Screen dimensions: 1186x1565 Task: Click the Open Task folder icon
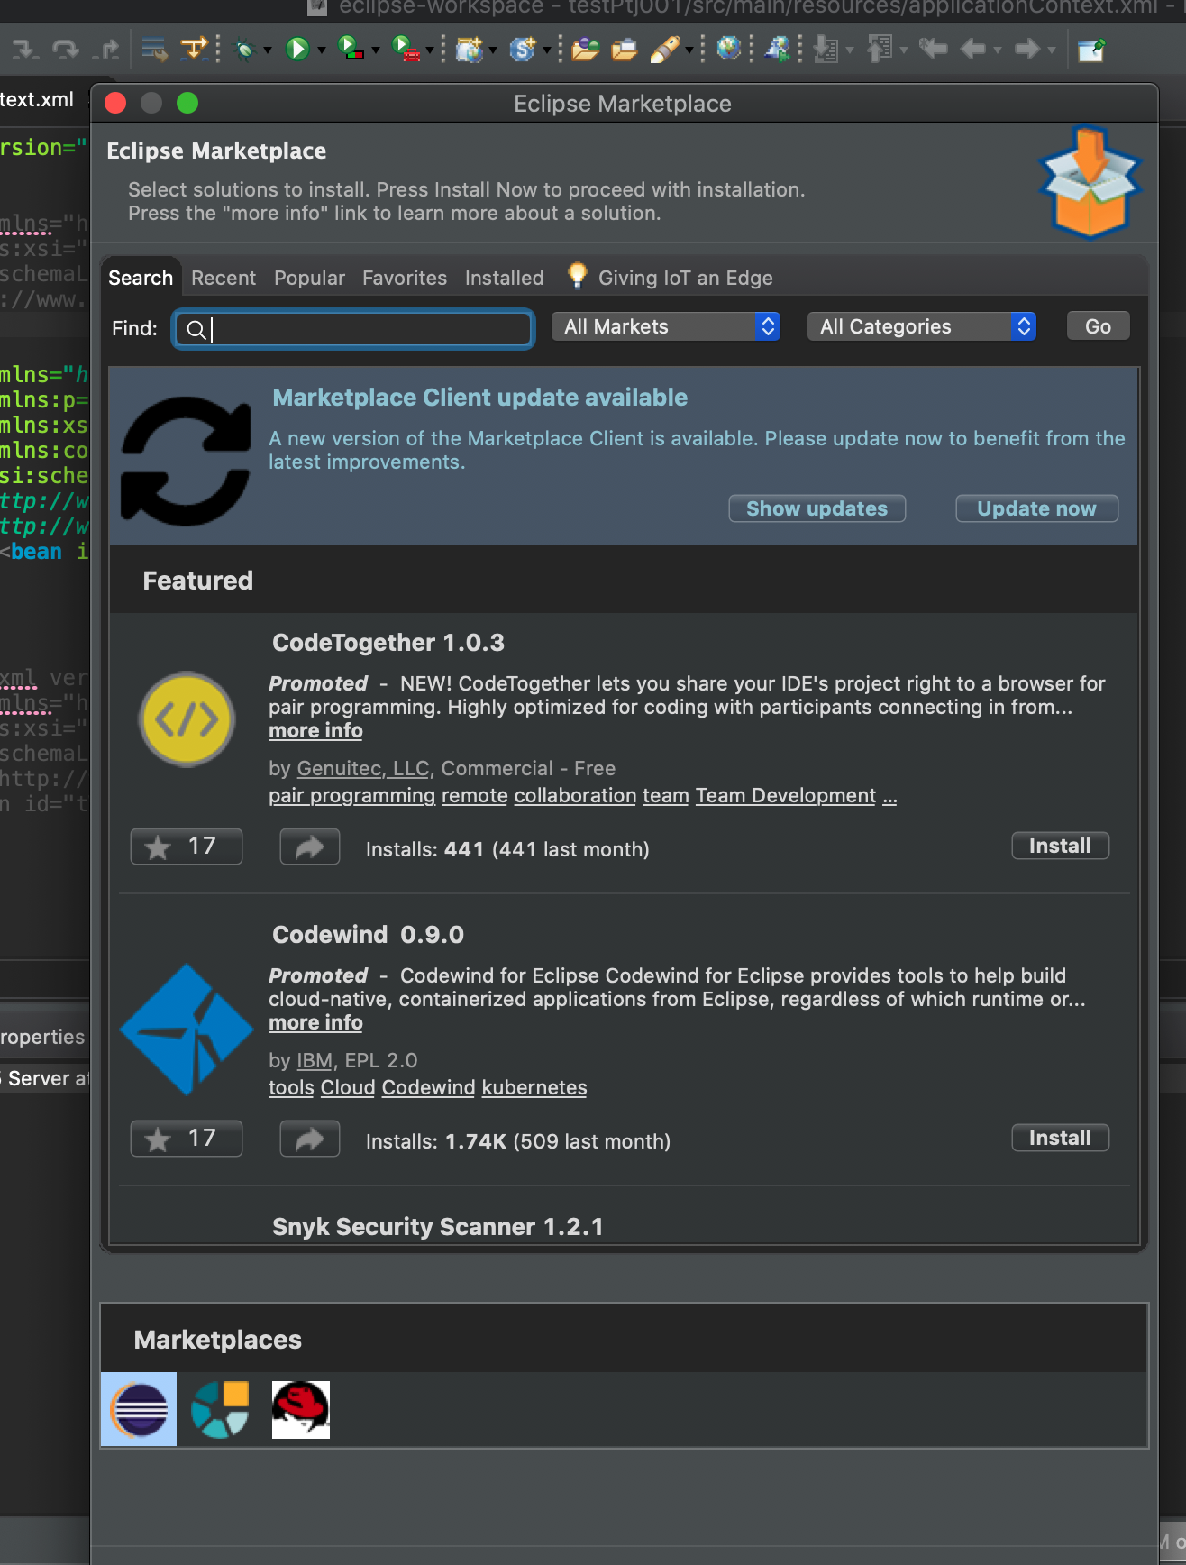tap(625, 49)
